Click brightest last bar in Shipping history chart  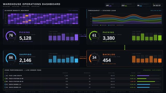[x=76, y=60]
